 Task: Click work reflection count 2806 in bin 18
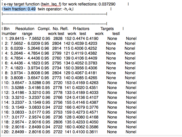[x=57, y=122]
